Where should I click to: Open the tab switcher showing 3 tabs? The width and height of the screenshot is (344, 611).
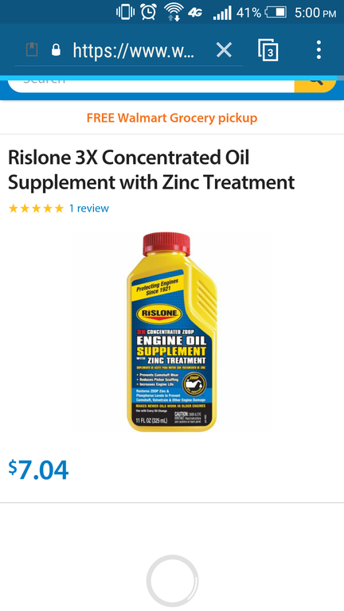click(268, 50)
